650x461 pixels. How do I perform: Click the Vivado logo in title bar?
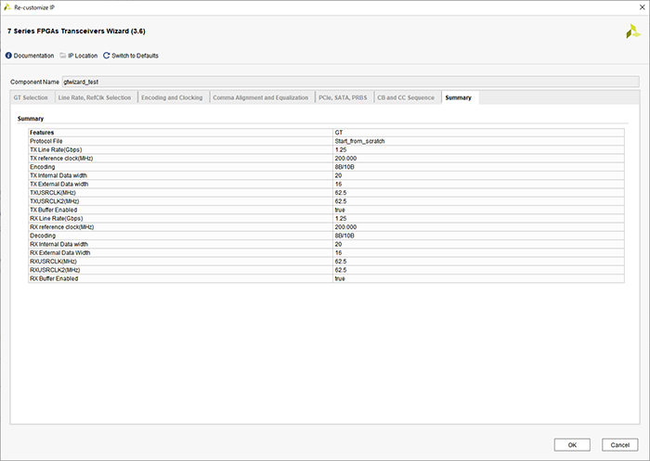click(x=7, y=7)
